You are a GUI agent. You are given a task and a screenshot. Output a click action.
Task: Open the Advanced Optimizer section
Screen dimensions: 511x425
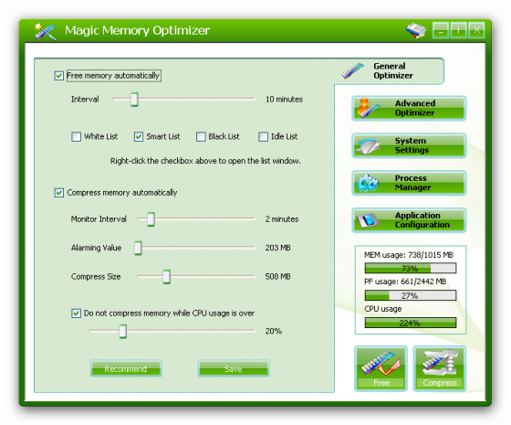409,108
